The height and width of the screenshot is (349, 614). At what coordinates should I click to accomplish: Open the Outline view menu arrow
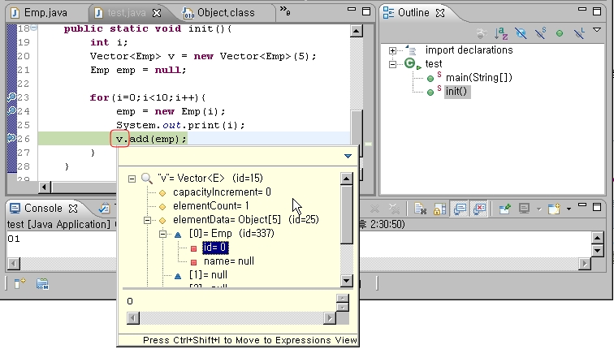[598, 29]
